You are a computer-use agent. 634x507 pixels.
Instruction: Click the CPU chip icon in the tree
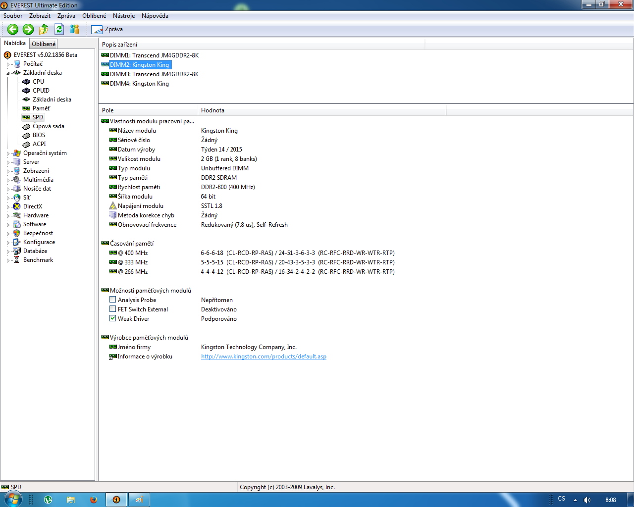click(x=26, y=82)
